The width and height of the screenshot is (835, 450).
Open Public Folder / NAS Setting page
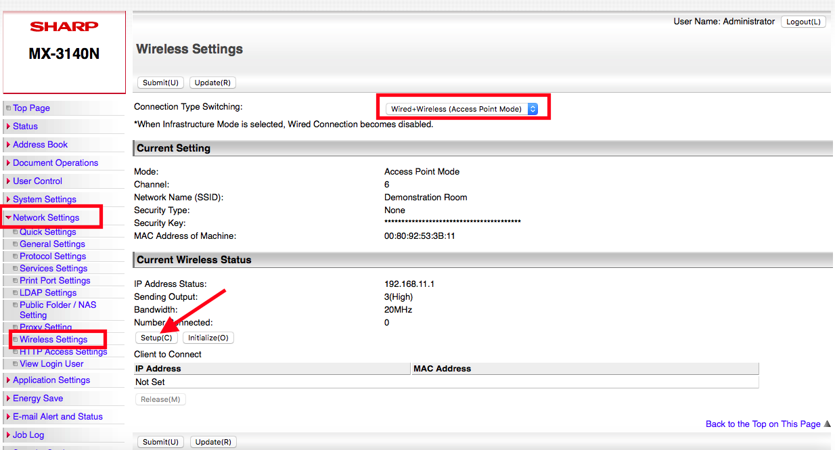pos(58,310)
